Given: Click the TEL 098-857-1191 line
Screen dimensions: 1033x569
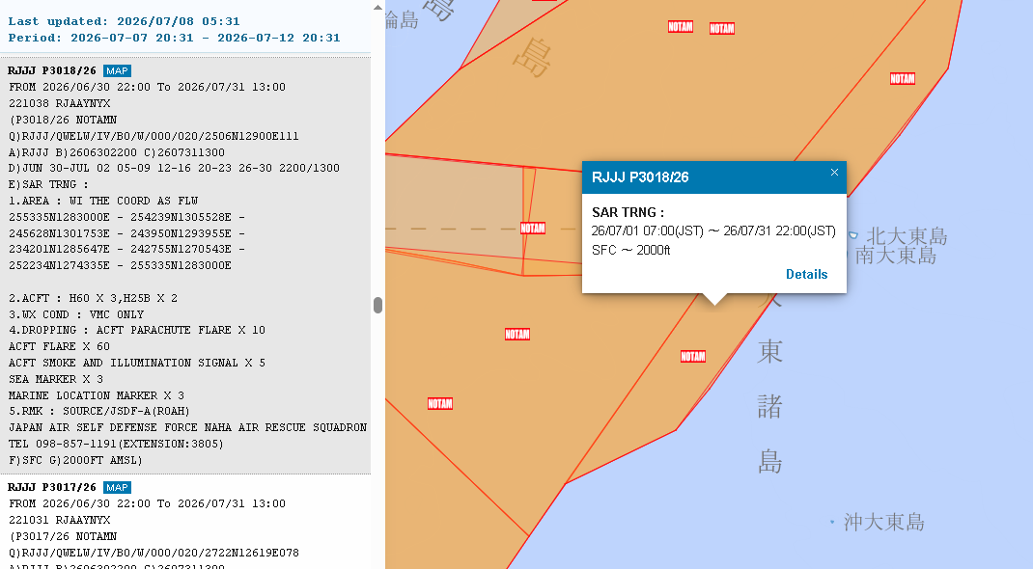Looking at the screenshot, I should [x=116, y=444].
